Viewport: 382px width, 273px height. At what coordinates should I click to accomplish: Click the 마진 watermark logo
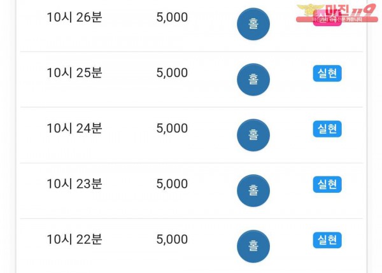tap(337, 13)
